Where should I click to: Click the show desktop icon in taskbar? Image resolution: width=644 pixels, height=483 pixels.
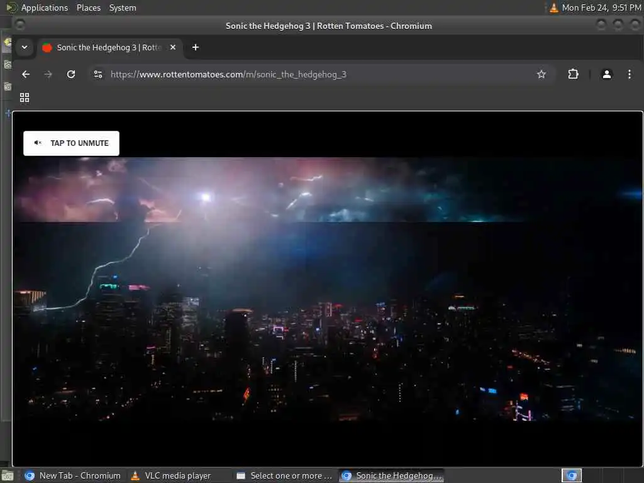[x=8, y=476]
